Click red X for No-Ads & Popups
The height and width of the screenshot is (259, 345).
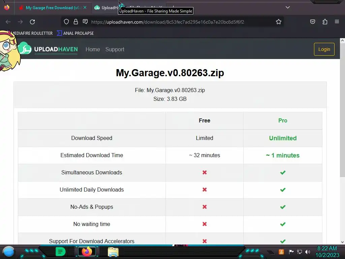(205, 207)
